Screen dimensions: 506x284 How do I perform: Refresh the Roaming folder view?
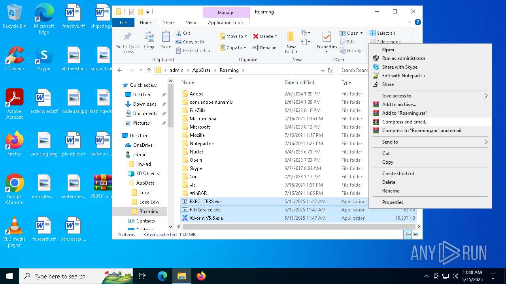(x=330, y=70)
